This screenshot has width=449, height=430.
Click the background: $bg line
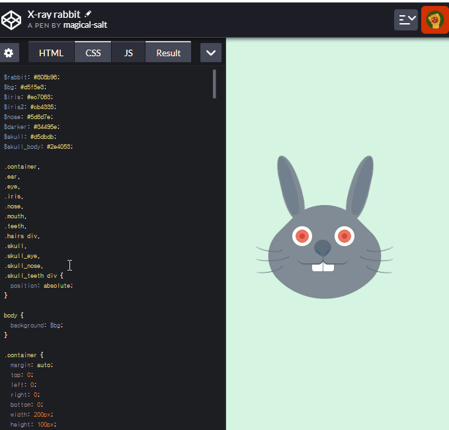[x=36, y=325]
